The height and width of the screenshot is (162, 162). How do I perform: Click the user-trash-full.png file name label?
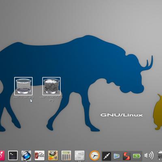coord(51,98)
